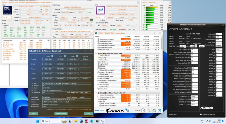This screenshot has width=226, height=124.
Task: Click the Copy info icon in AIDA64
Action: pyautogui.click(x=77, y=56)
